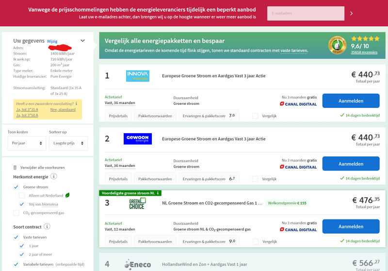This screenshot has width=388, height=271.
Task: Open Prijsdetails tab for Green Choice offer
Action: click(118, 241)
